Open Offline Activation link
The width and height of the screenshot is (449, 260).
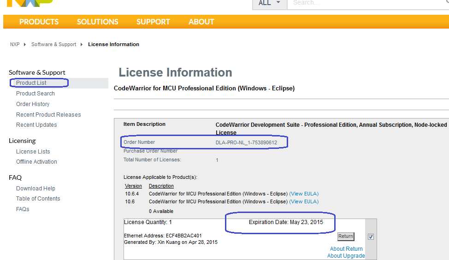click(x=36, y=162)
